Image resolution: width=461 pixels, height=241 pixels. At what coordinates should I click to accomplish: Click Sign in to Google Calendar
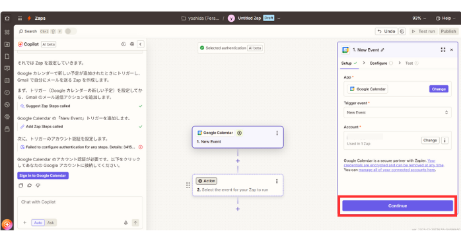coord(43,176)
